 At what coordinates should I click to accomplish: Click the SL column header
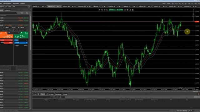187,100
